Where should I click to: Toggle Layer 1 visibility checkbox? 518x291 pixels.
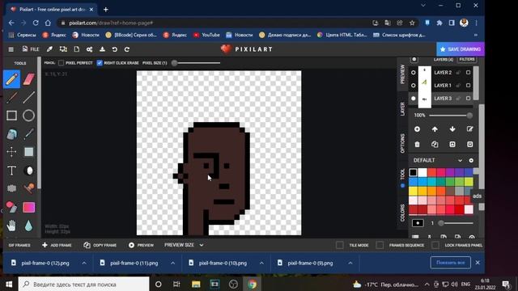[x=468, y=86]
